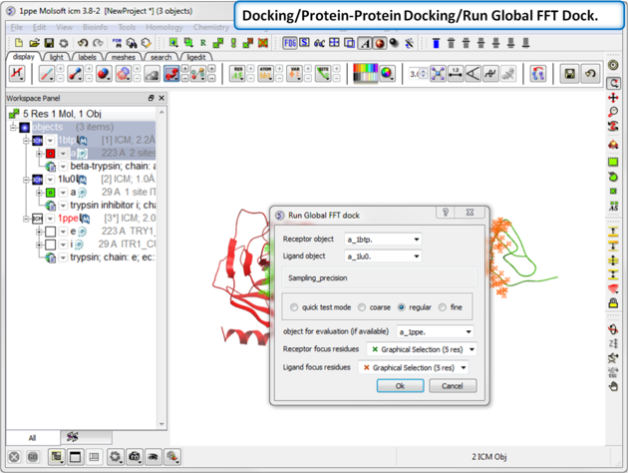The height and width of the screenshot is (473, 628).
Task: Click the All tab in workspace panel
Action: coord(33,438)
